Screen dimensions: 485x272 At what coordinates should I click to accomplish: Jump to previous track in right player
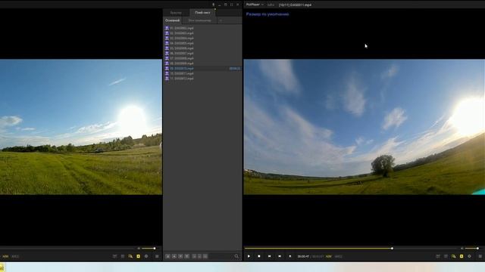pos(270,256)
